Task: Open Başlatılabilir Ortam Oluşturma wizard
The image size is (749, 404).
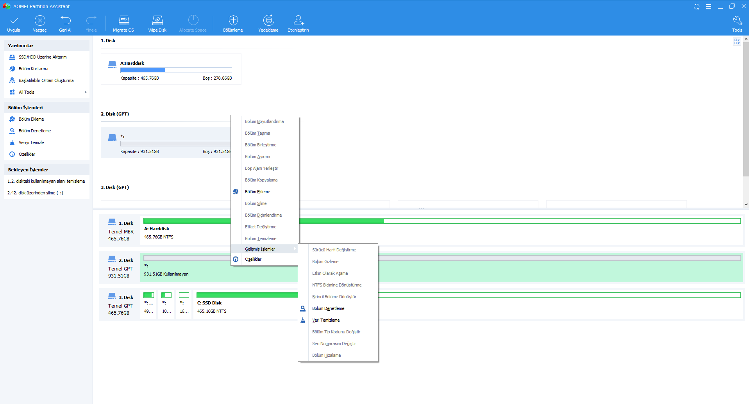Action: pyautogui.click(x=47, y=80)
